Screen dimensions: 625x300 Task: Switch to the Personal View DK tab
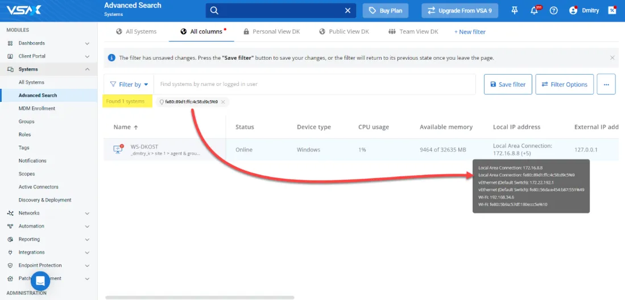tap(271, 32)
